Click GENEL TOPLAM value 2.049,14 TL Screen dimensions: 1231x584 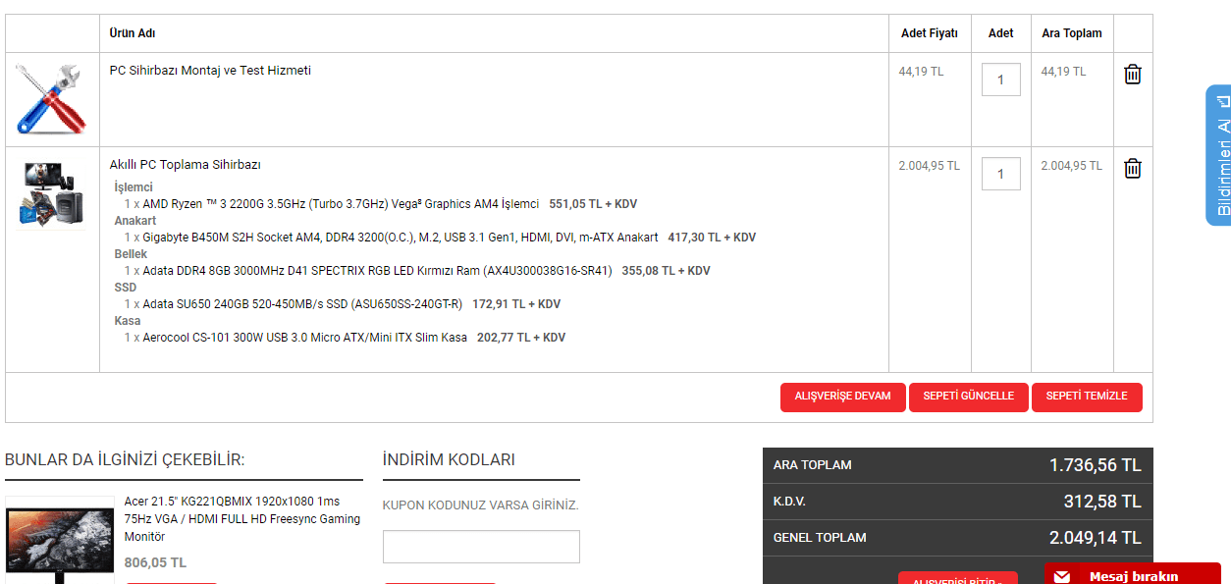pyautogui.click(x=1096, y=538)
